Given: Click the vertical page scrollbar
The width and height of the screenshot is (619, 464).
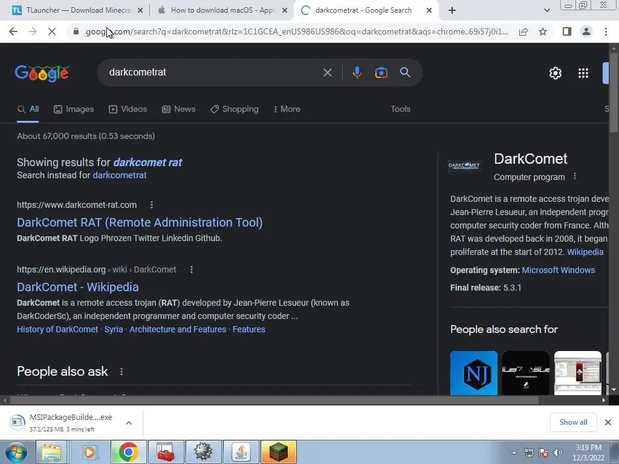Looking at the screenshot, I should click(614, 93).
